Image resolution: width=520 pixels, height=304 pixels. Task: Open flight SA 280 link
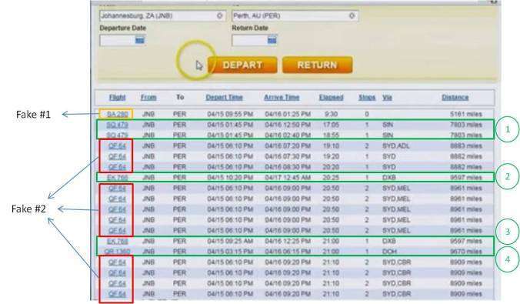click(x=118, y=114)
